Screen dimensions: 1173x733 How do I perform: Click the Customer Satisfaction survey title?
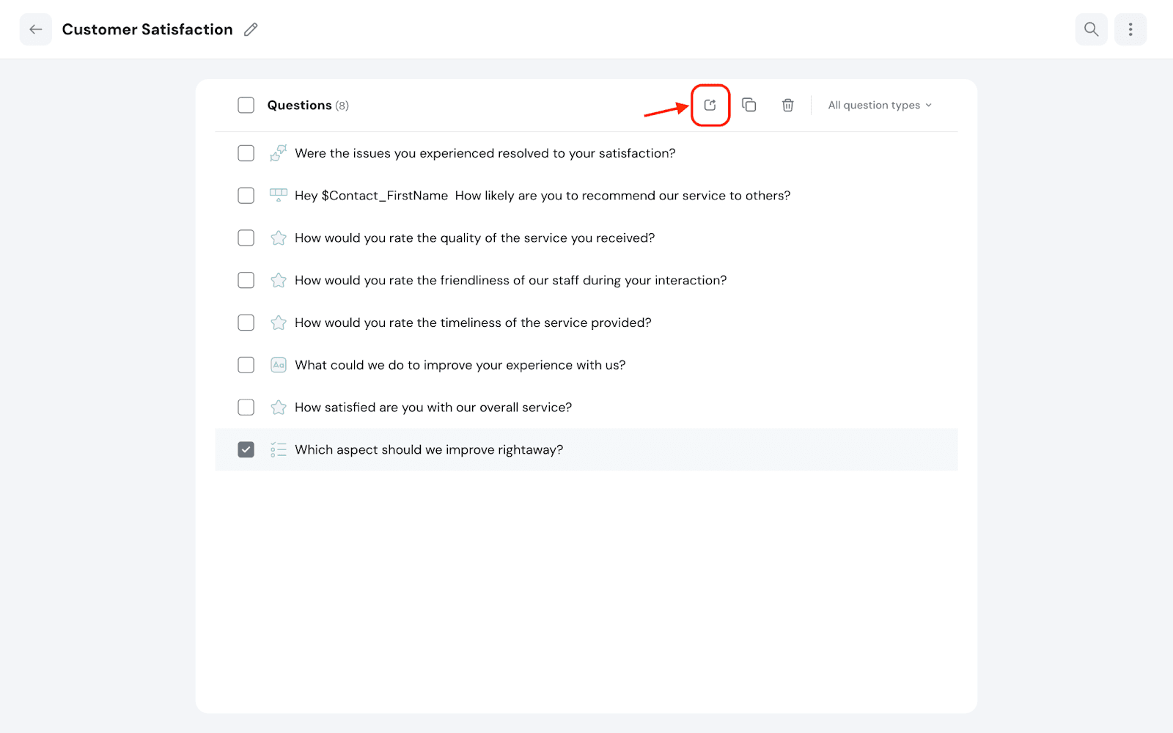click(147, 29)
